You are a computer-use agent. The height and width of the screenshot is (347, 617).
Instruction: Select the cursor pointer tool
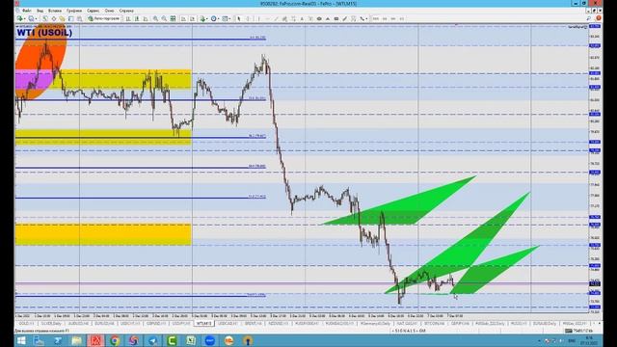[238, 18]
